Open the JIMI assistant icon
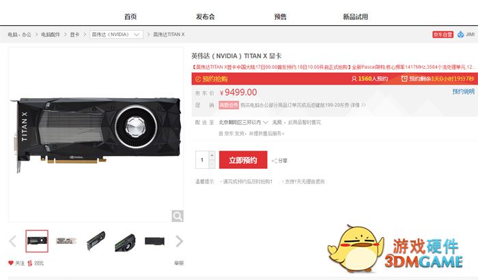The width and height of the screenshot is (478, 280). point(461,34)
